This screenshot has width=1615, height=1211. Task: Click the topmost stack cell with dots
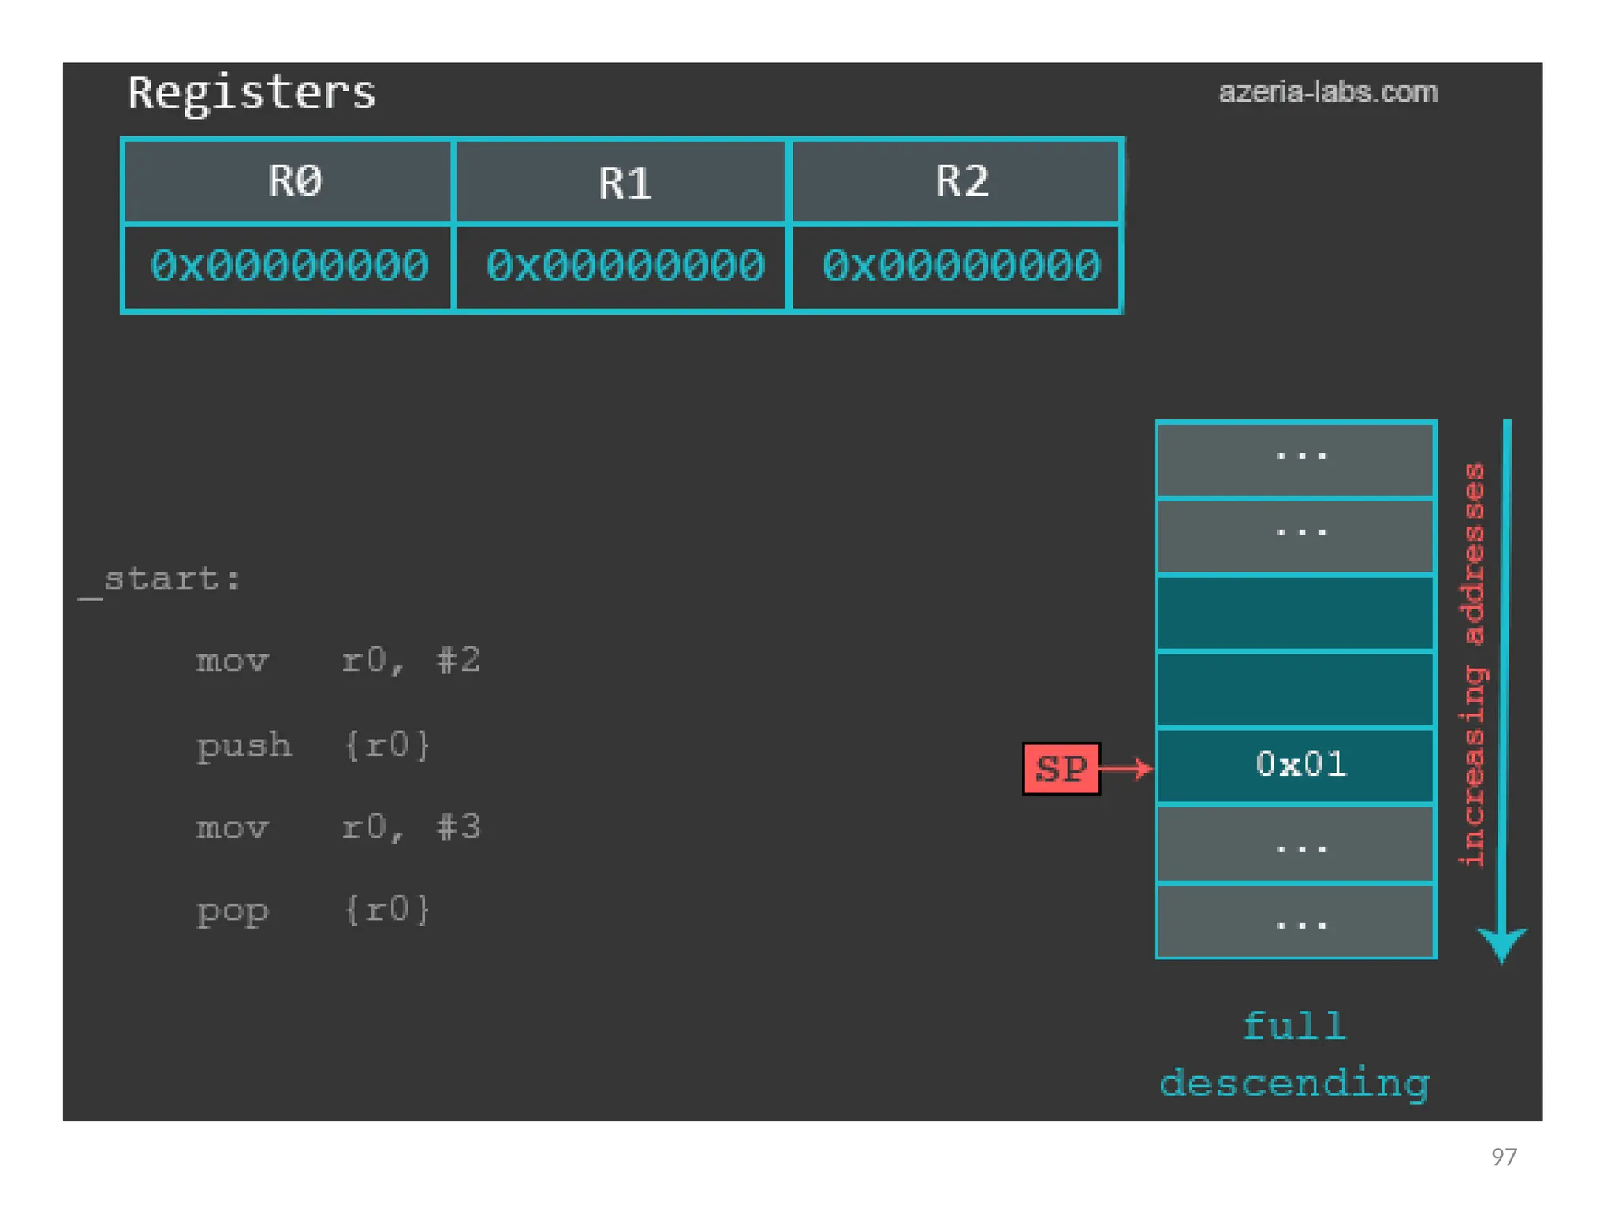(1296, 459)
